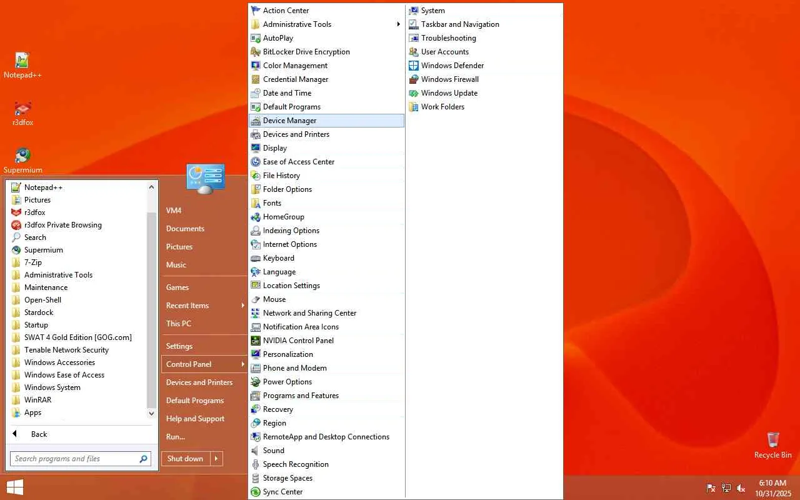Click the Shut down button
The image size is (800, 500).
point(186,459)
